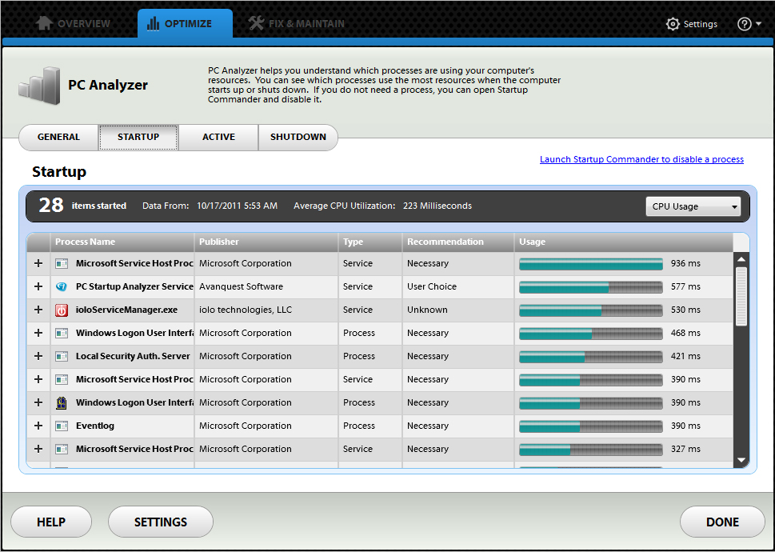Click the scroll down arrow in process list
The width and height of the screenshot is (775, 552).
click(741, 460)
